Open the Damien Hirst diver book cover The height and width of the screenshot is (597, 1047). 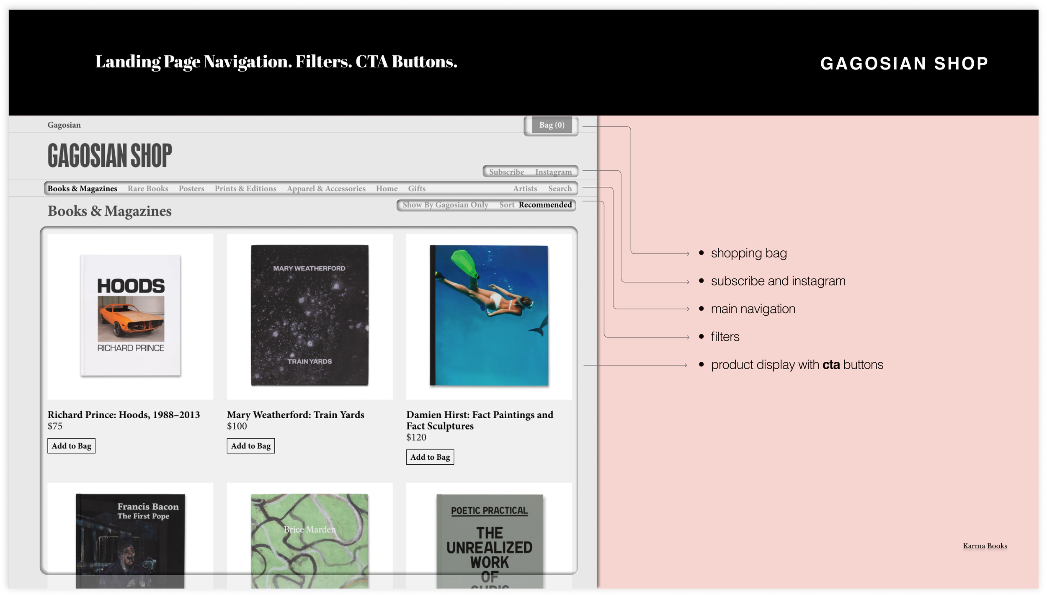(489, 317)
